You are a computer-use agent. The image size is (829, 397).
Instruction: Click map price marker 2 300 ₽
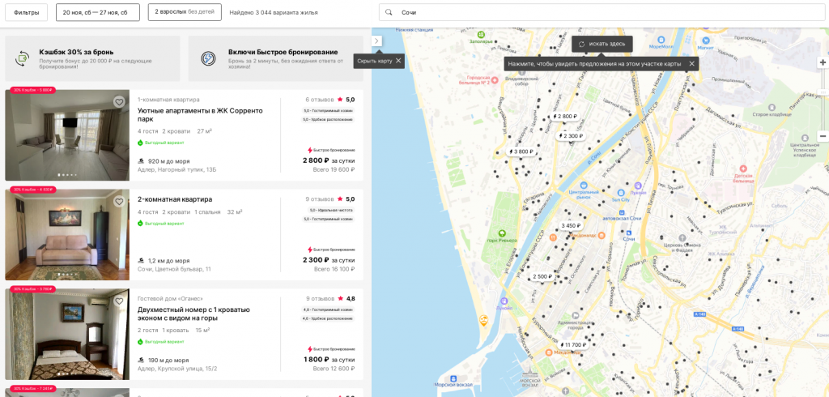click(571, 136)
